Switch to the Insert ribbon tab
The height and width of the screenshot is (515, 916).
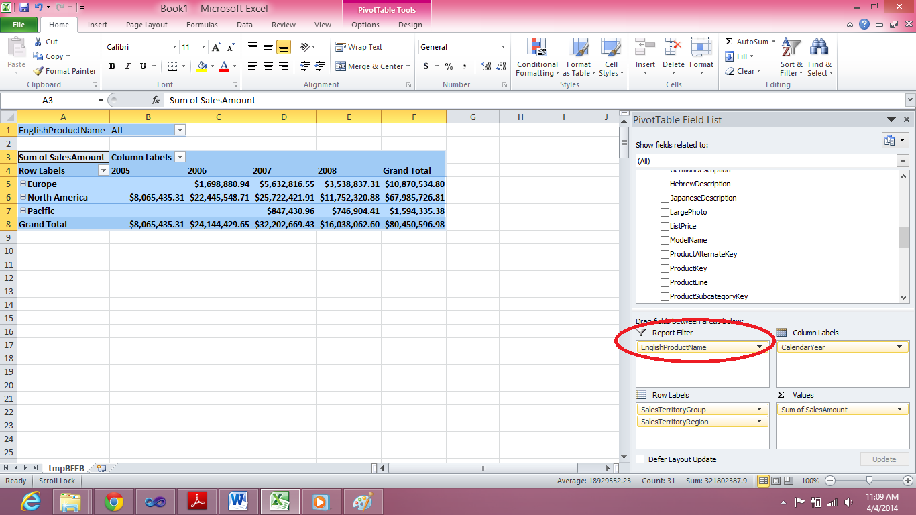pos(97,25)
